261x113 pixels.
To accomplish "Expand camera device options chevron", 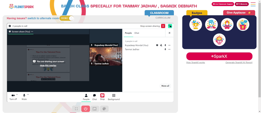I will click(17, 95).
